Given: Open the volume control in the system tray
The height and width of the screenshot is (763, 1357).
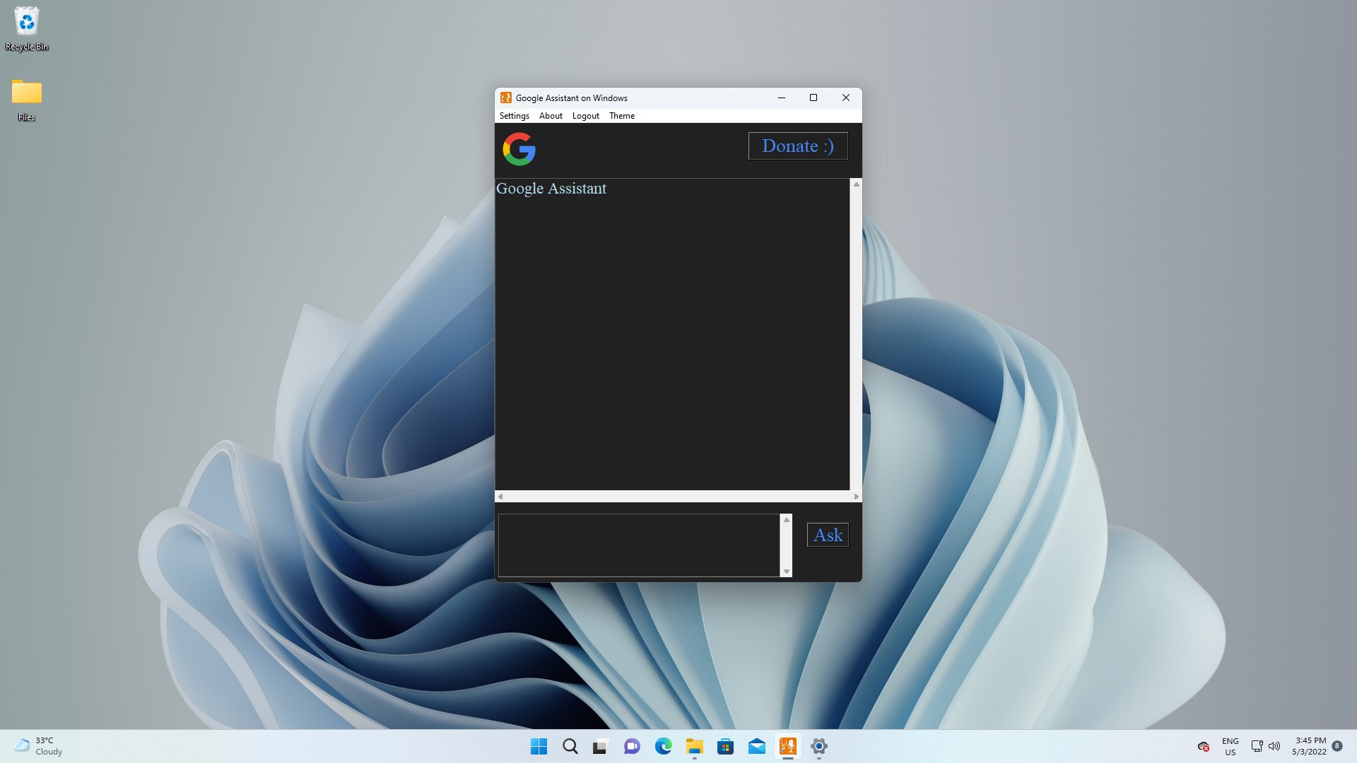Looking at the screenshot, I should coord(1274,746).
